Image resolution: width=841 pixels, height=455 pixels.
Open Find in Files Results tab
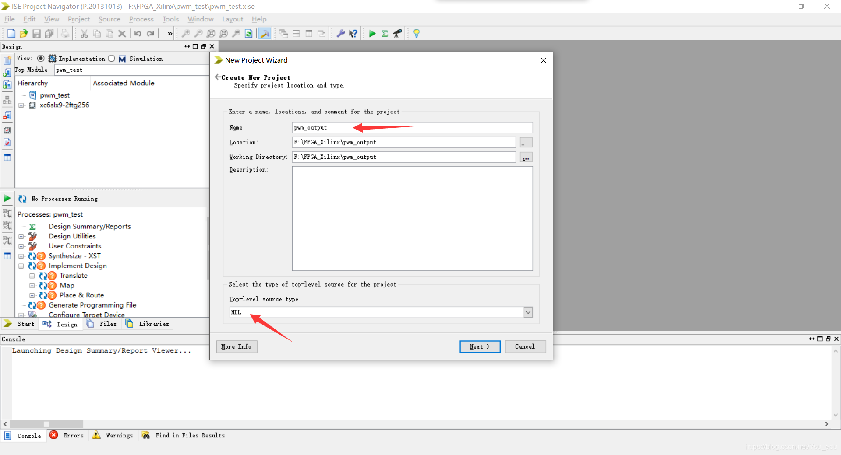pyautogui.click(x=184, y=436)
